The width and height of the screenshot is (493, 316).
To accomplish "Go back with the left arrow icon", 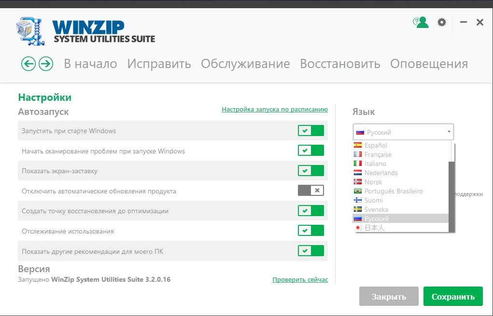I will [x=28, y=64].
